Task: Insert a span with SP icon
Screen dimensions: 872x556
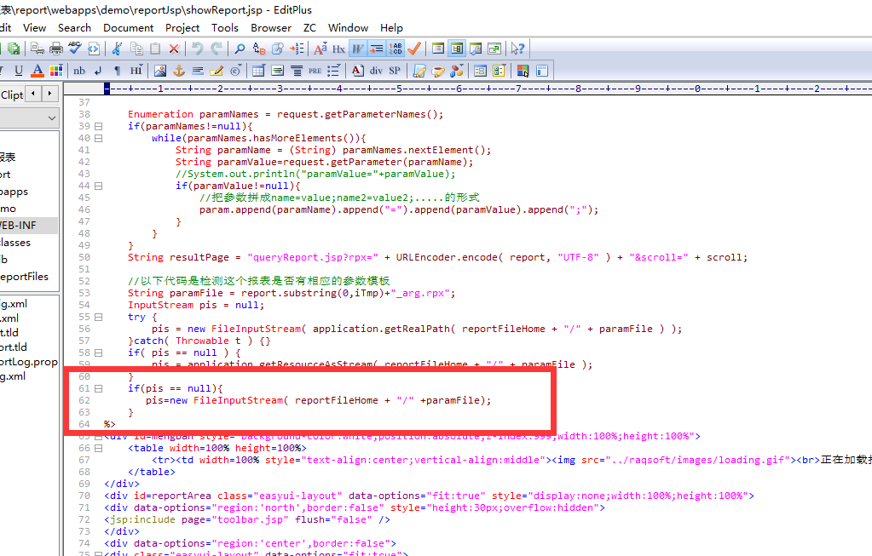Action: pos(395,71)
